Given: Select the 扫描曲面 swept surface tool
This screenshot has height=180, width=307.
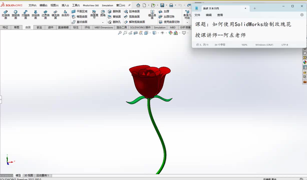Looking at the screenshot, I should 26,14.
